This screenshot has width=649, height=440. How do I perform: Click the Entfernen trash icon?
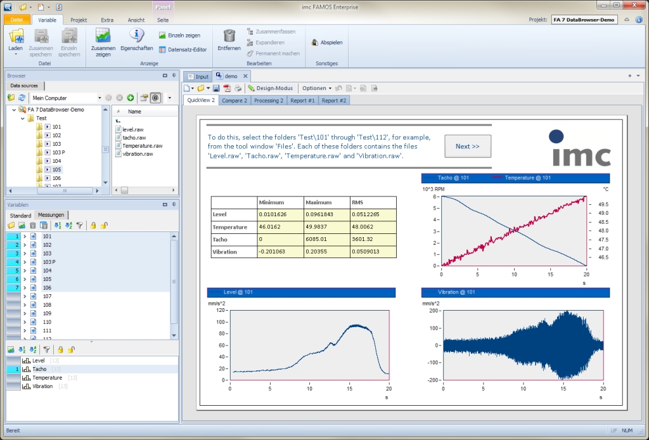coord(229,36)
